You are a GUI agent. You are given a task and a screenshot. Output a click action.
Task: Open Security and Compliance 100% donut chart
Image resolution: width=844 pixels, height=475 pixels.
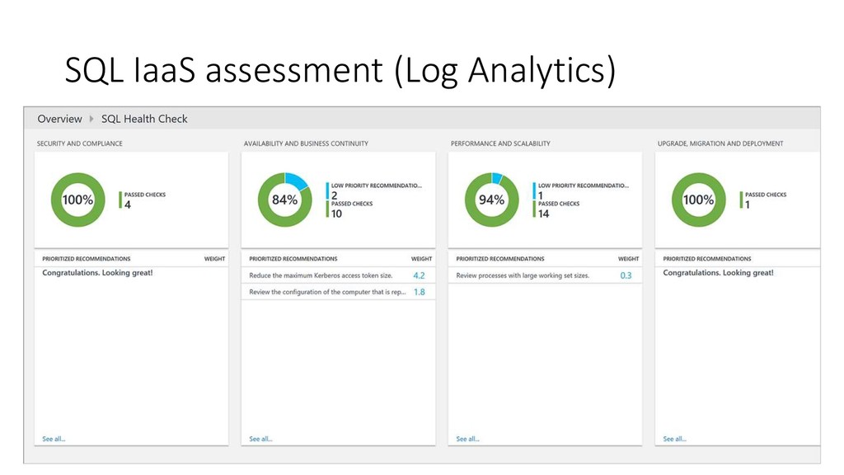78,200
